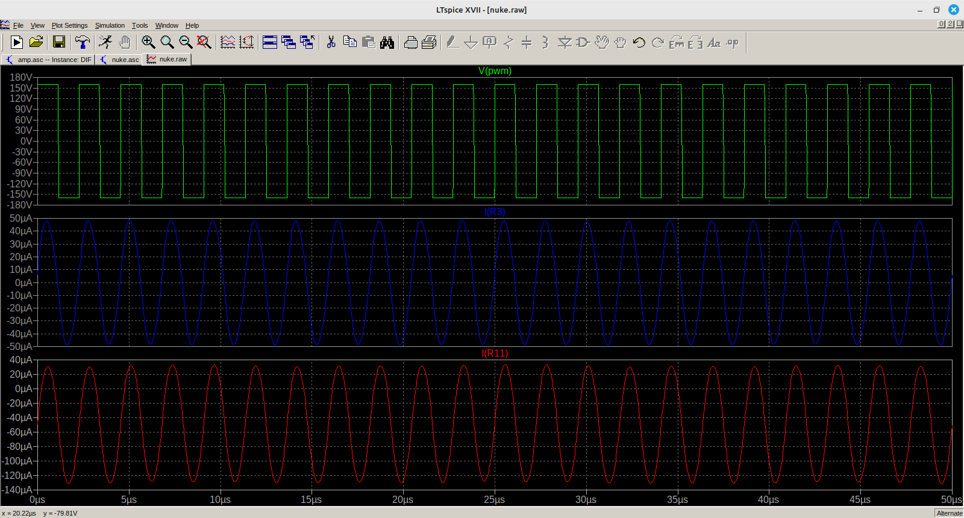The width and height of the screenshot is (964, 518).
Task: Select the Component logic-gate tool
Action: (583, 42)
